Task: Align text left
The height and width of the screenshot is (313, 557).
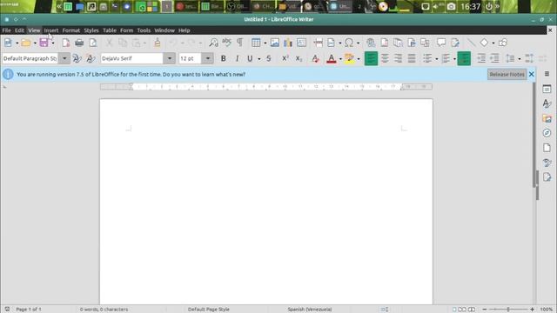Action: (x=371, y=58)
